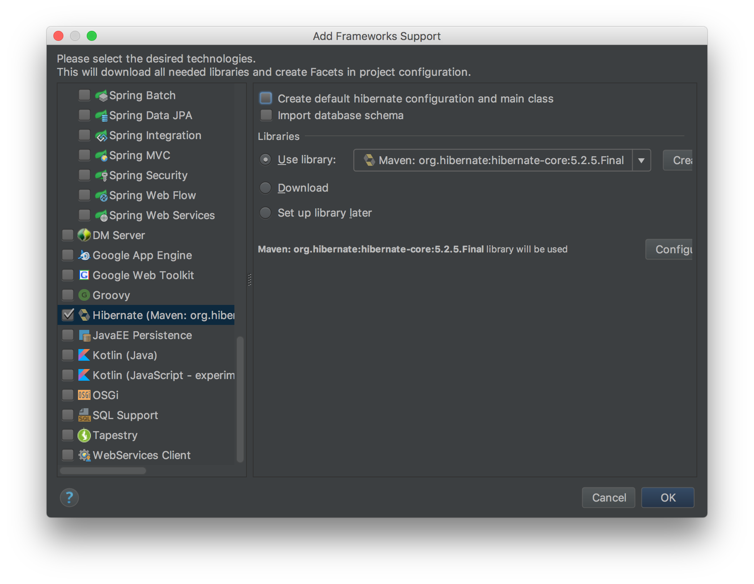The width and height of the screenshot is (754, 584).
Task: Select the Spring Integration row label
Action: tap(155, 136)
